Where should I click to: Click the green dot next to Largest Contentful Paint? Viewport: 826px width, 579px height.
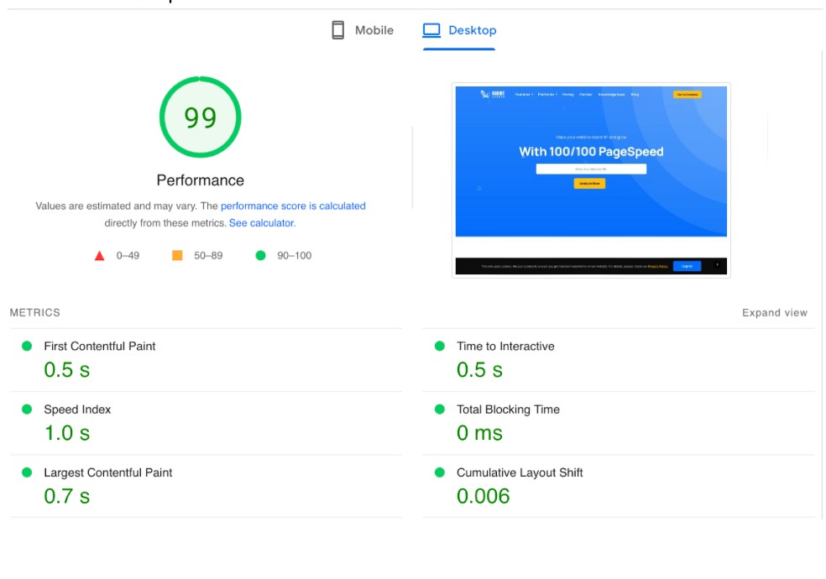pos(25,470)
